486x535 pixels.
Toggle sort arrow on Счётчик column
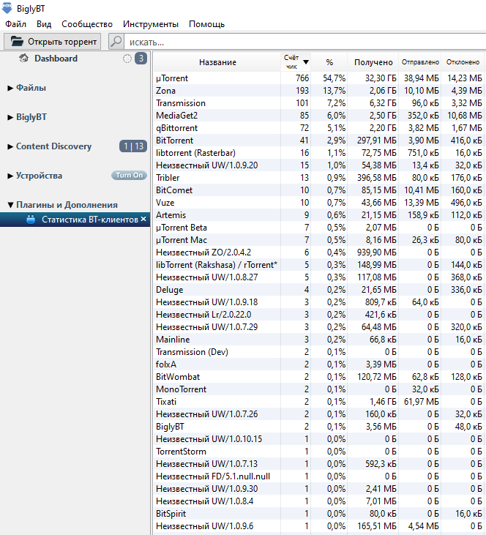(306, 62)
